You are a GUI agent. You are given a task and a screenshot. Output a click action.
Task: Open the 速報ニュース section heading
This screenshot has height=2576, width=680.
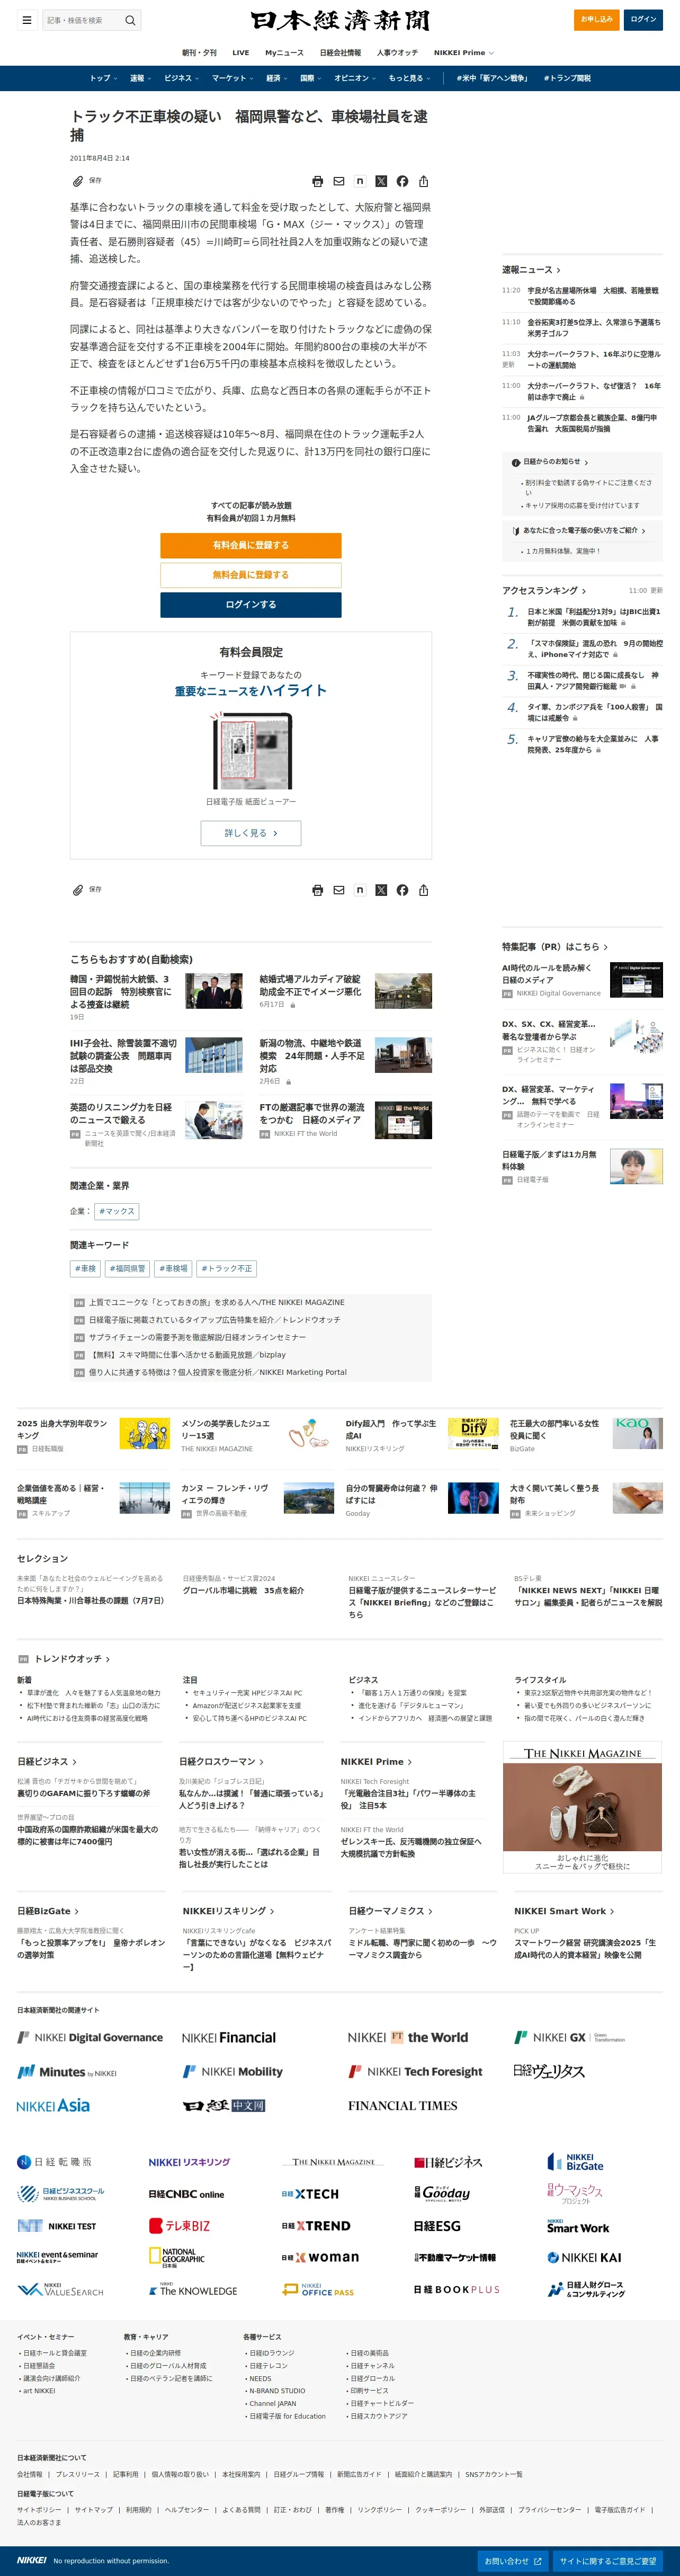531,270
